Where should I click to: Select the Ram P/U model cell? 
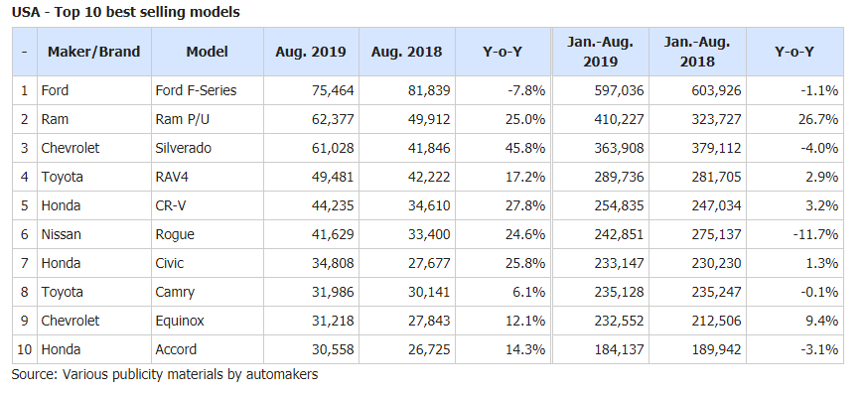[208, 119]
